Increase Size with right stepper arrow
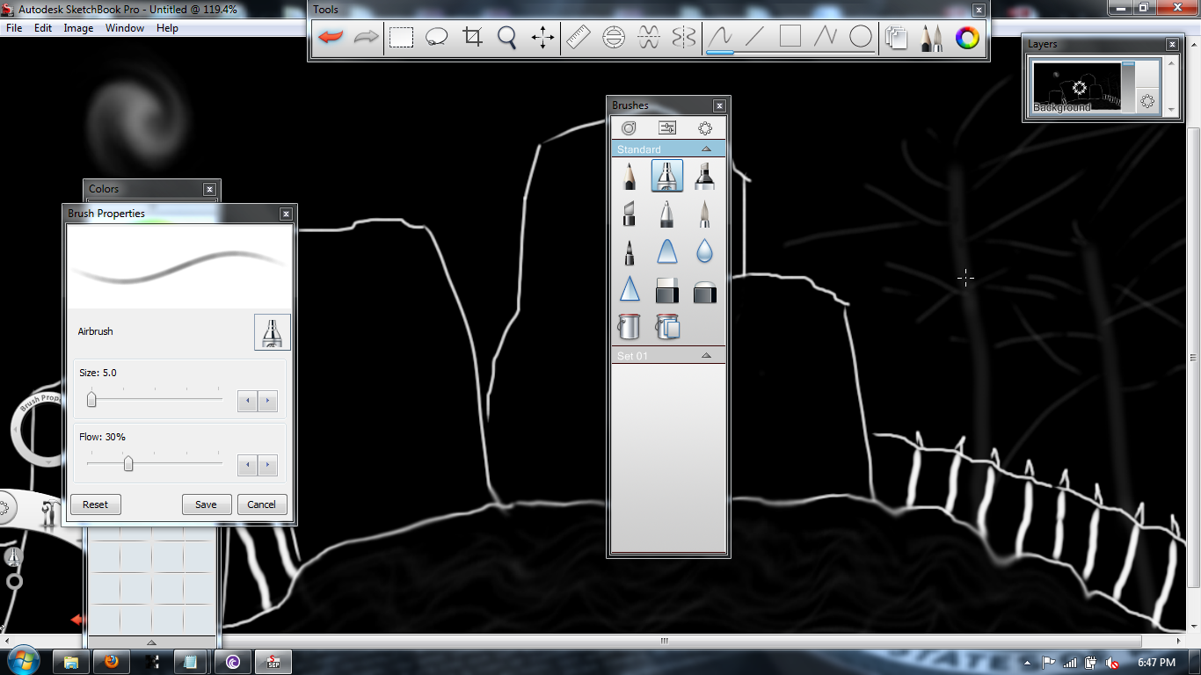The width and height of the screenshot is (1201, 675). (268, 401)
